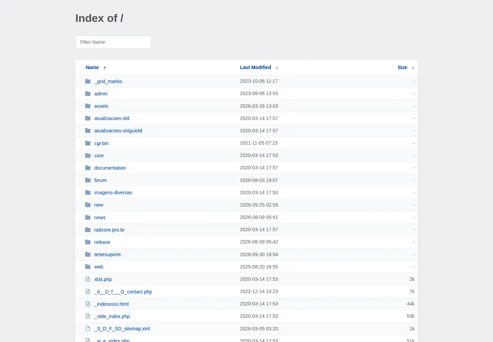Click the folder icon next to web

pos(88,267)
